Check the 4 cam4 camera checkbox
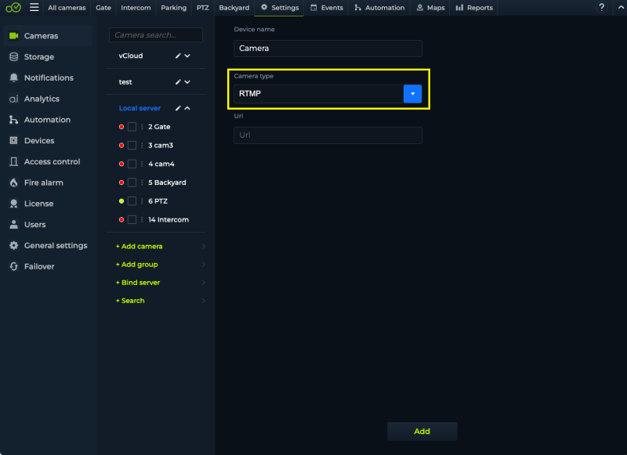Image resolution: width=627 pixels, height=455 pixels. tap(132, 164)
